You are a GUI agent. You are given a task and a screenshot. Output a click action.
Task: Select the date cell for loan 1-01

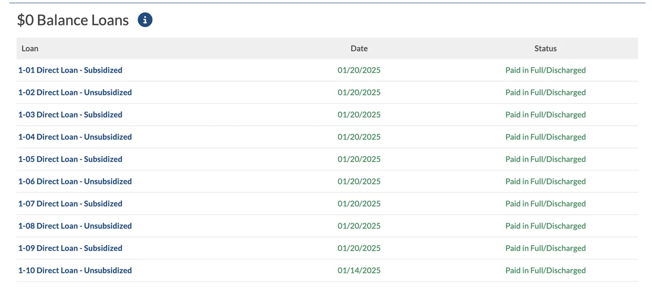(359, 70)
